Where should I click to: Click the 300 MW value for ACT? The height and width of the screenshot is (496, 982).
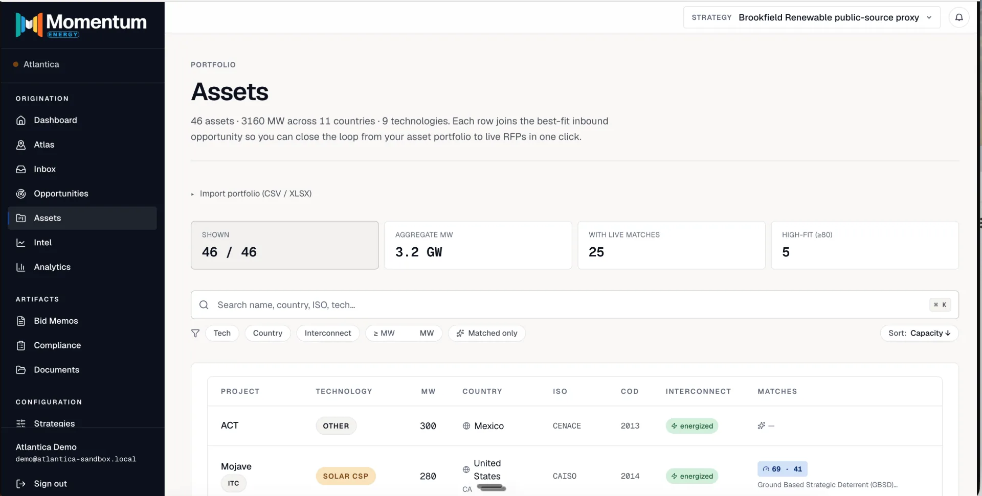tap(428, 426)
